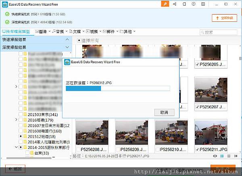
Task: Expand the 音頻 dropdown arrow
Action: (x=67, y=32)
